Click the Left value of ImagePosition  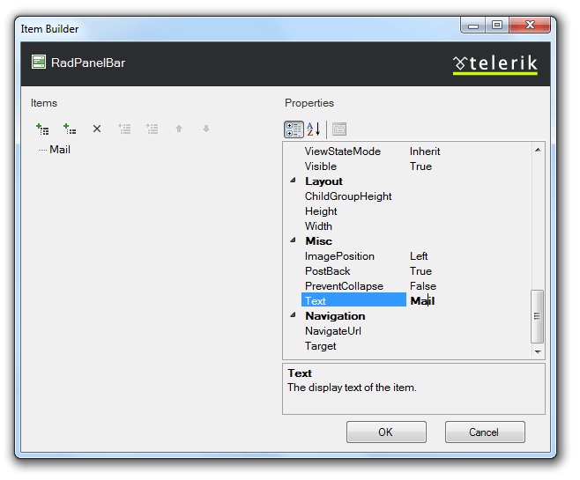pos(419,256)
